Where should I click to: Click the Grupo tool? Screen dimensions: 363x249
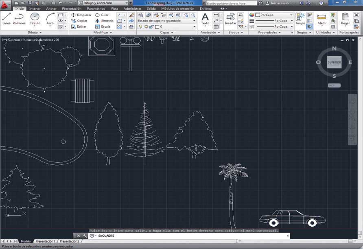click(x=300, y=19)
